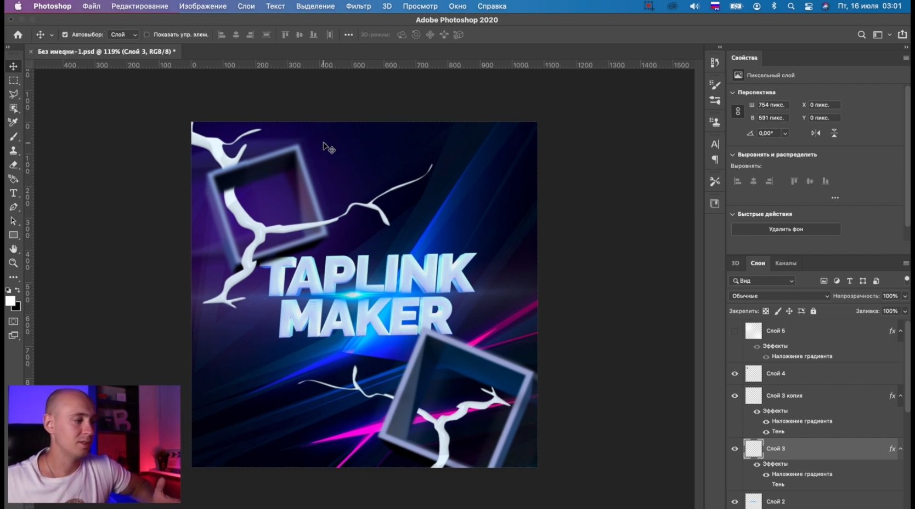Viewport: 915px width, 509px height.
Task: Hide Тень effect on Слой 3 копия
Action: pyautogui.click(x=766, y=432)
